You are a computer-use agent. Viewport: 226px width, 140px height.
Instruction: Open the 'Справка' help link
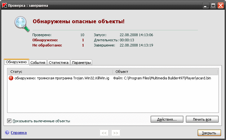[19, 133]
